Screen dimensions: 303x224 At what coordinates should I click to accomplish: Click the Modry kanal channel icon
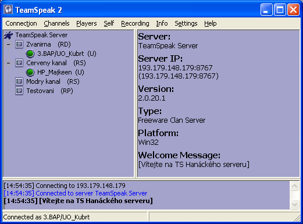19,81
